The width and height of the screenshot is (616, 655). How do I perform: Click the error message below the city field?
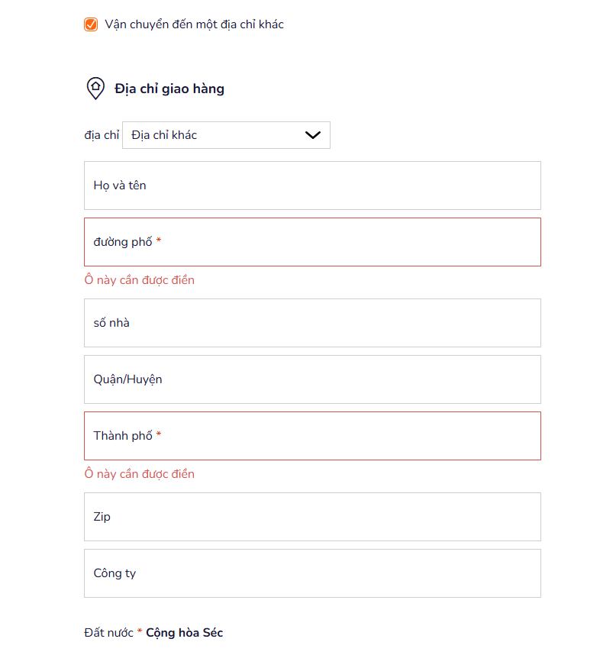140,474
